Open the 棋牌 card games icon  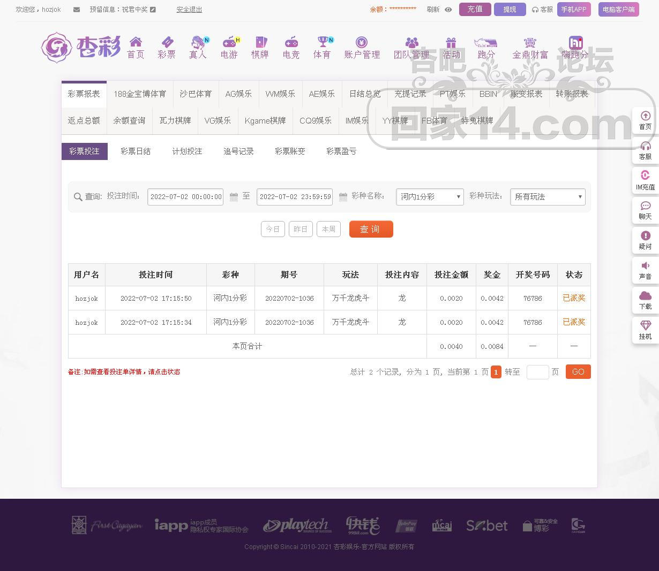click(x=260, y=42)
